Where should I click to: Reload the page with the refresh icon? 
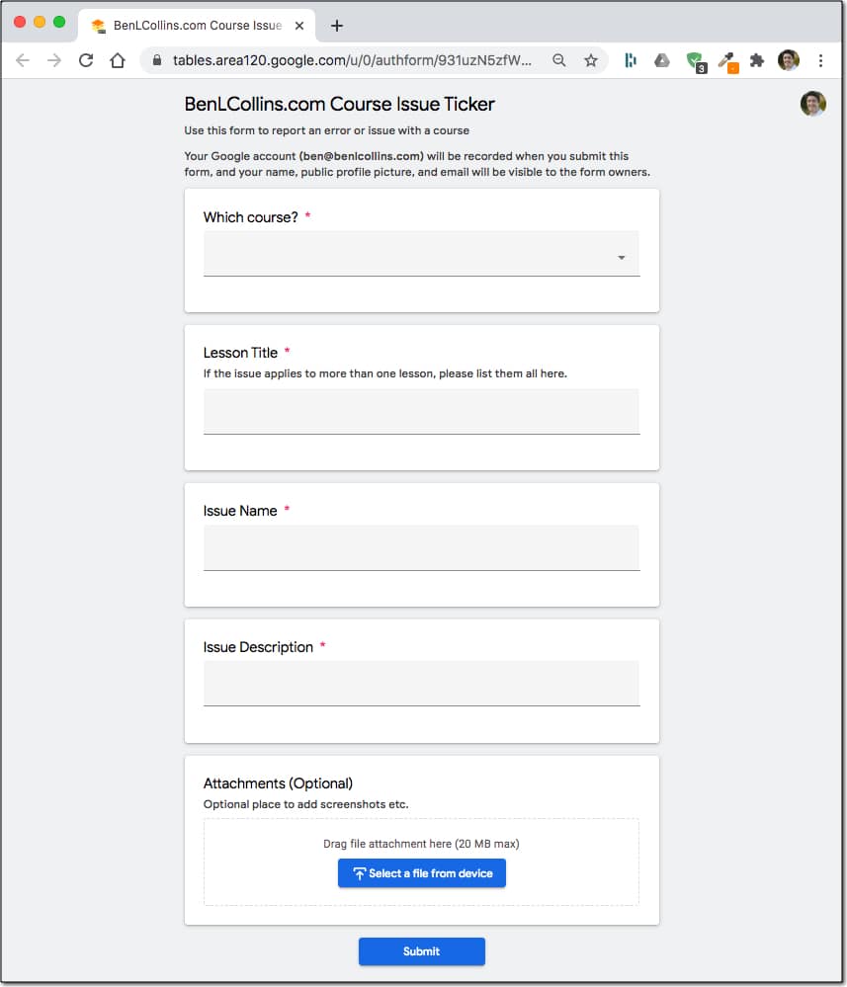click(86, 60)
